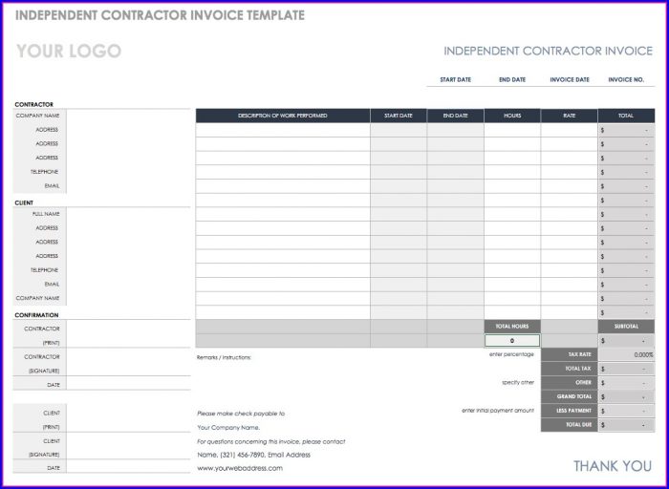Click the total hours cell showing 0

coord(512,341)
